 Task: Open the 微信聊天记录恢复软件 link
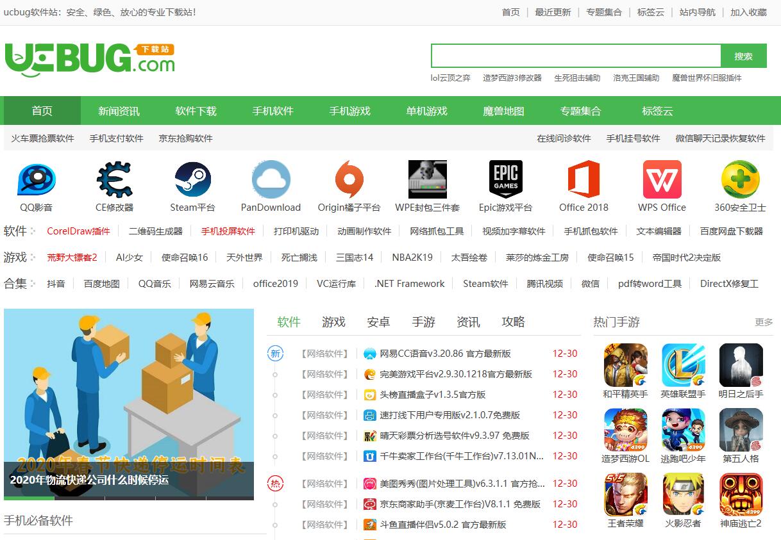click(721, 138)
